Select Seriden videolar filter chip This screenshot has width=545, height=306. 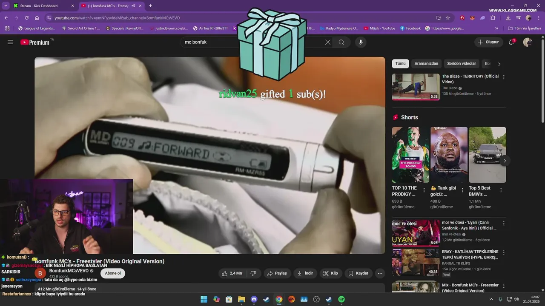tap(462, 64)
